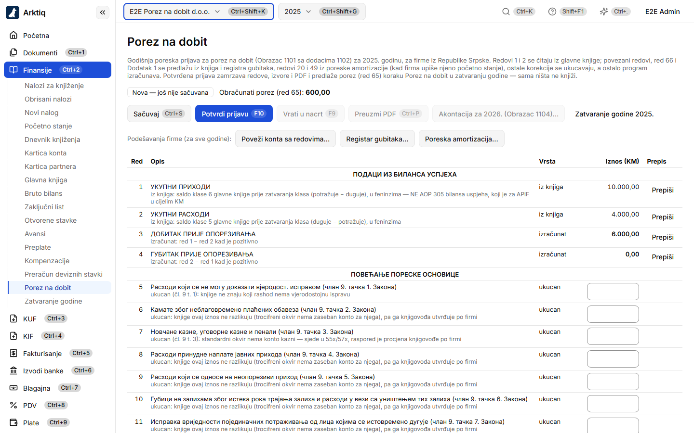Open Blagajna via the cash icon
The image size is (694, 433).
tap(13, 388)
